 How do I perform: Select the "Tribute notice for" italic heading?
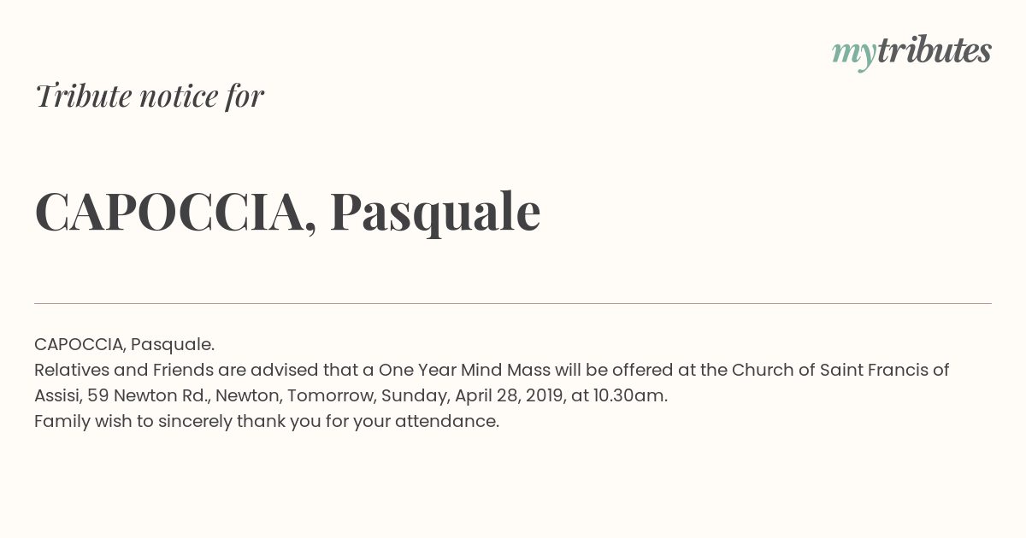[149, 96]
